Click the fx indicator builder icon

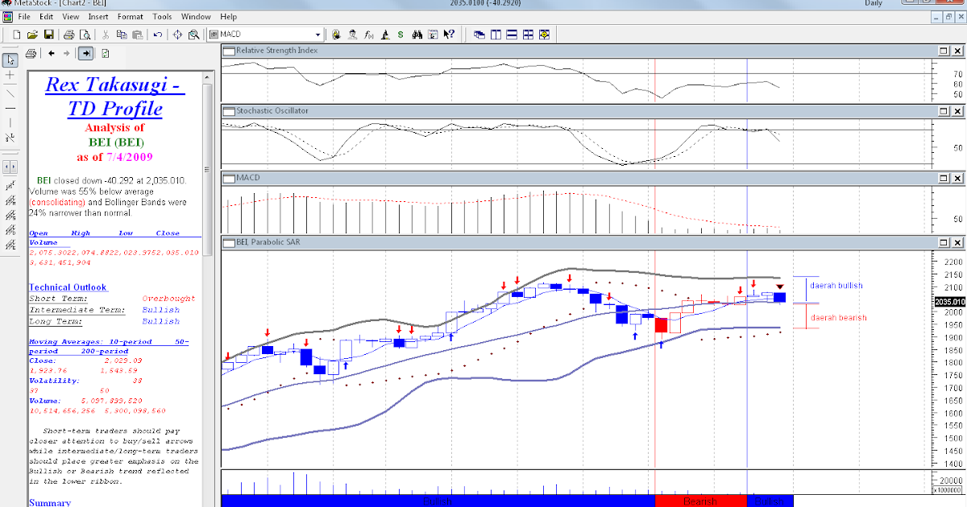tap(369, 35)
